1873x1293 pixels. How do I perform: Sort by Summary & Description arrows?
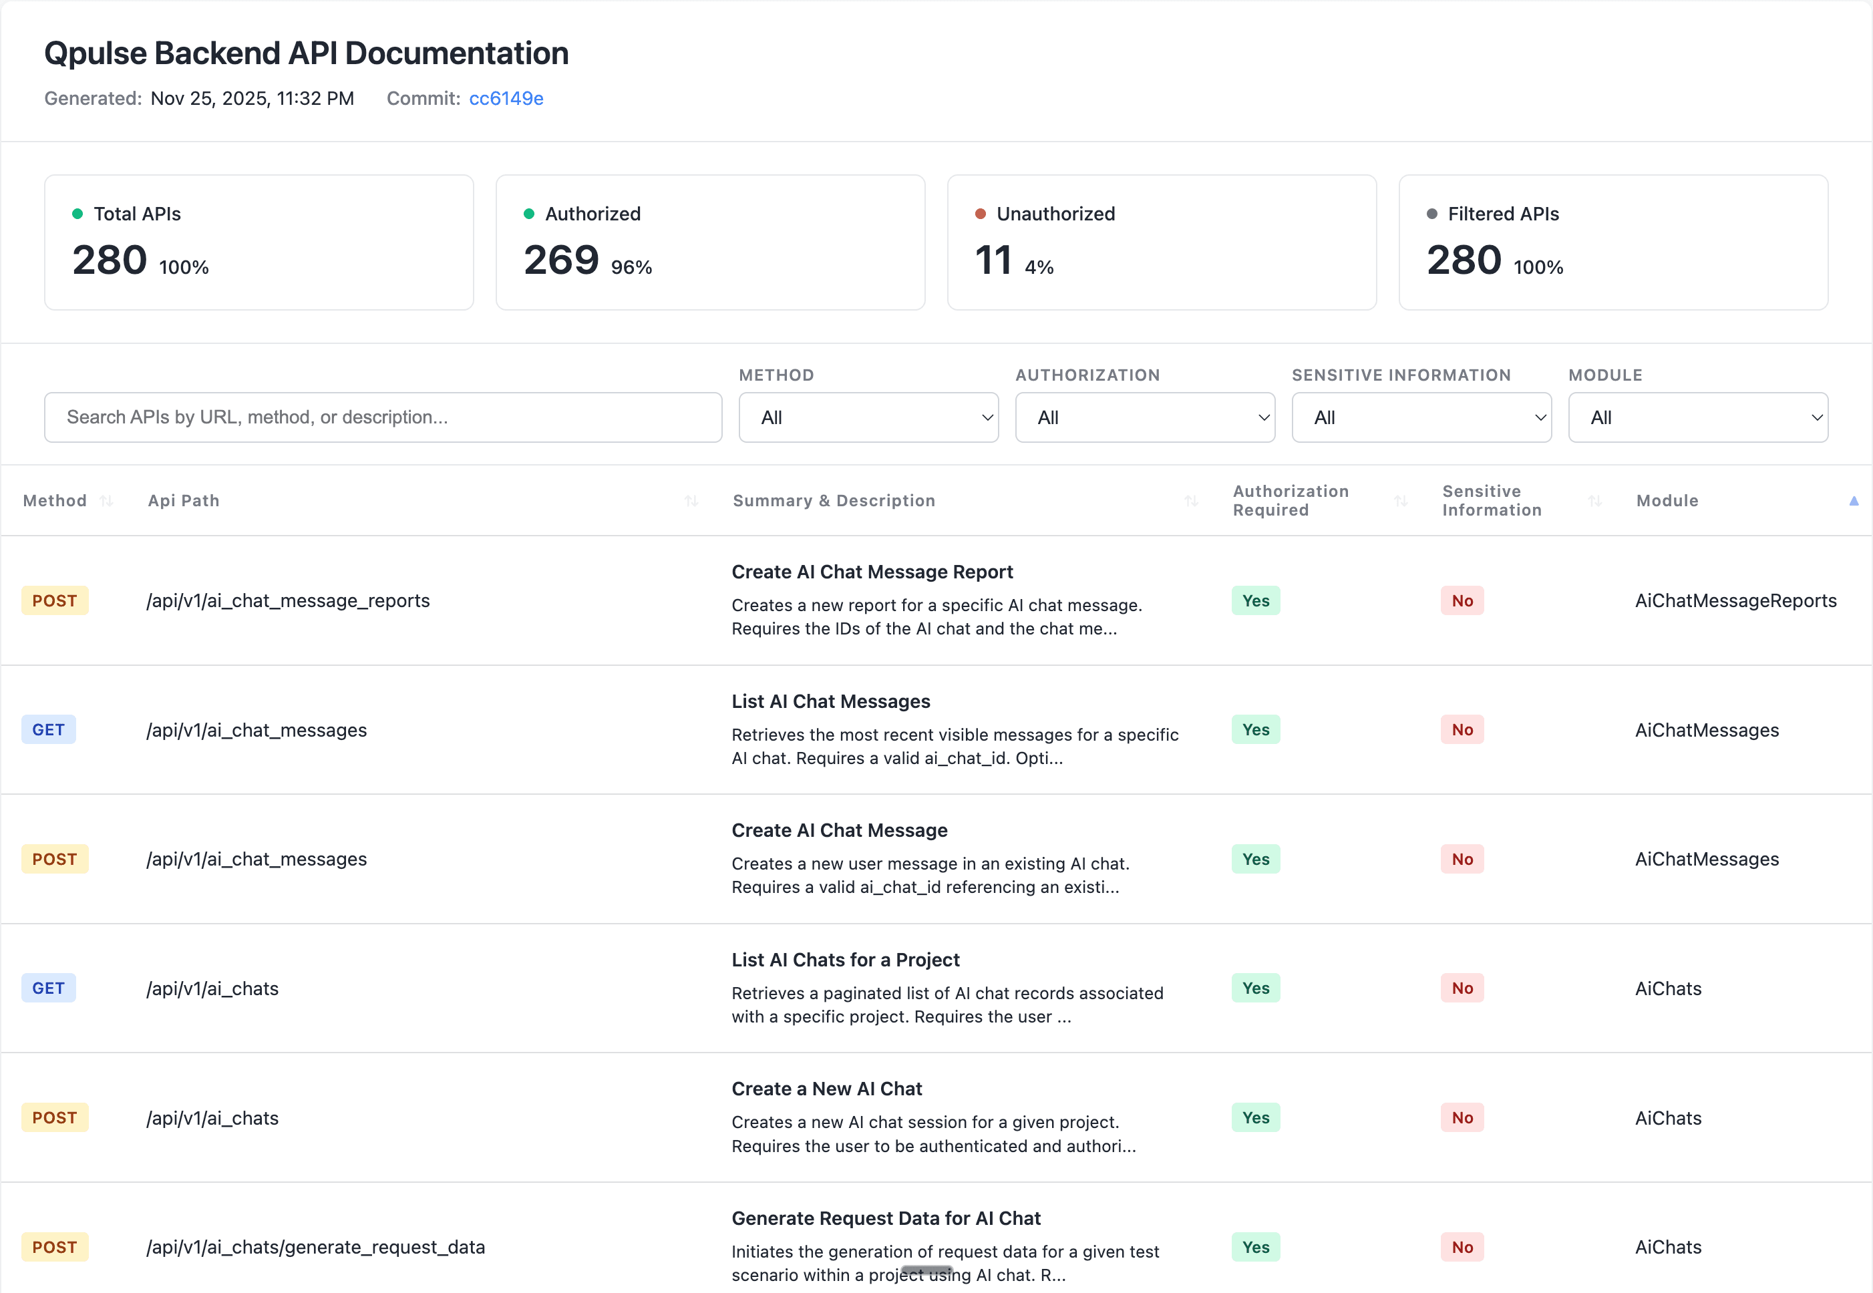[x=1191, y=501]
